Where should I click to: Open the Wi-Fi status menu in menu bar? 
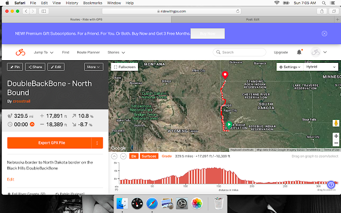(277, 3)
